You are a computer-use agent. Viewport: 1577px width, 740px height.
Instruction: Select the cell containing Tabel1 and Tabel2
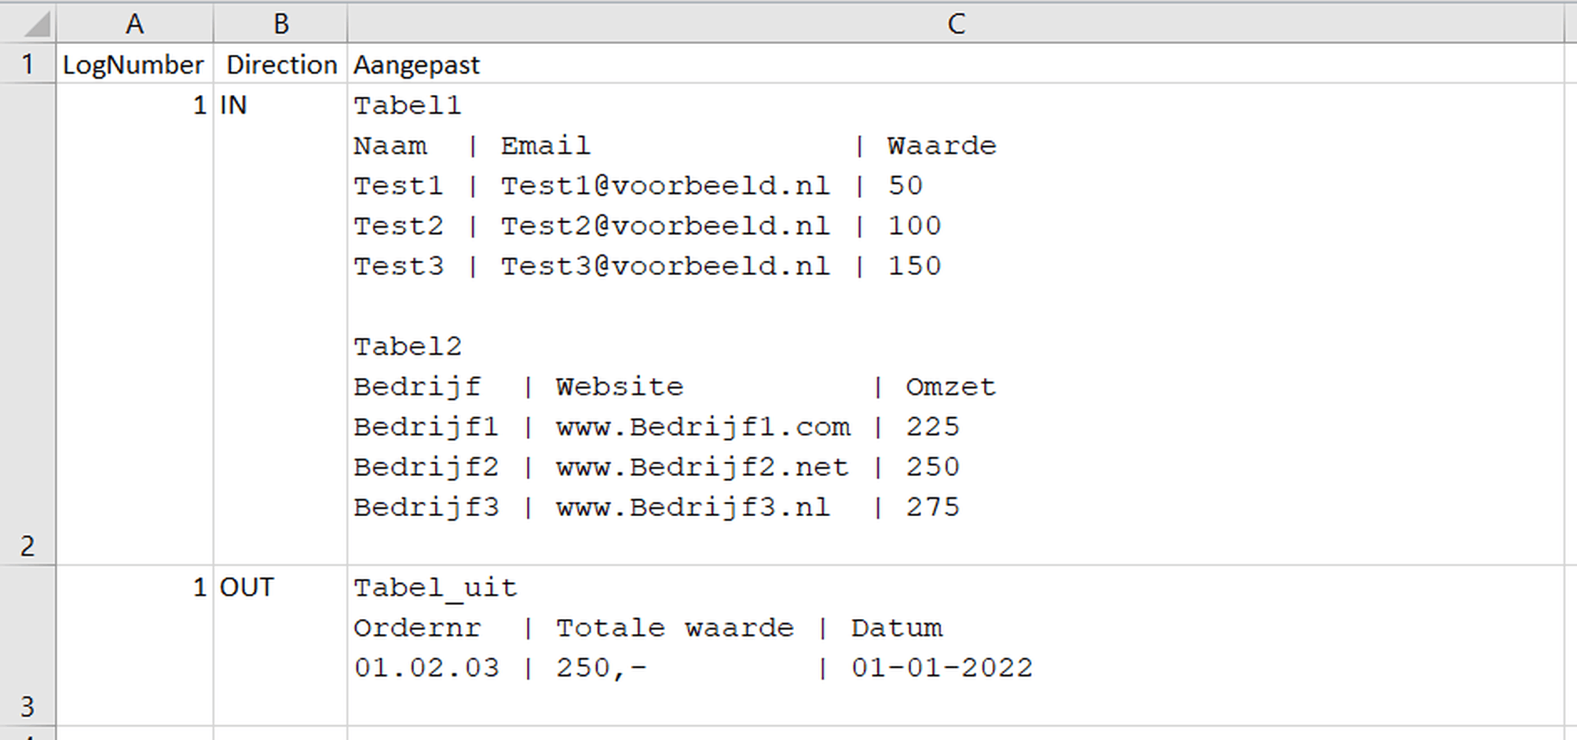955,324
